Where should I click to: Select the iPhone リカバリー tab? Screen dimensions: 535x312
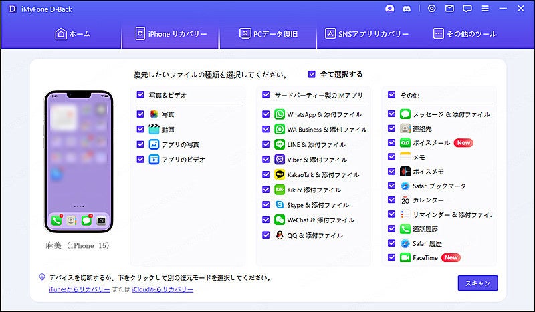click(171, 34)
